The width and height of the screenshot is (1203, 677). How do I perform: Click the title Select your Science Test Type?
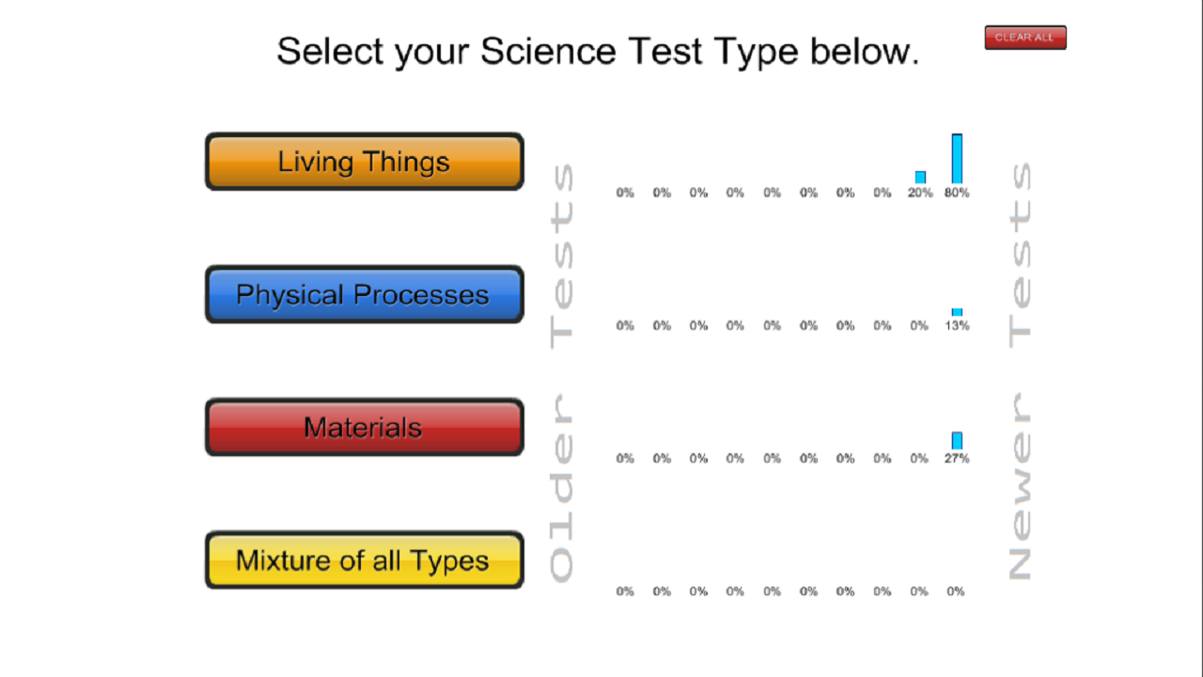point(599,51)
